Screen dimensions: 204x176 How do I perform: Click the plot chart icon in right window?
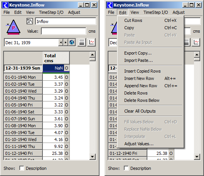(196, 42)
